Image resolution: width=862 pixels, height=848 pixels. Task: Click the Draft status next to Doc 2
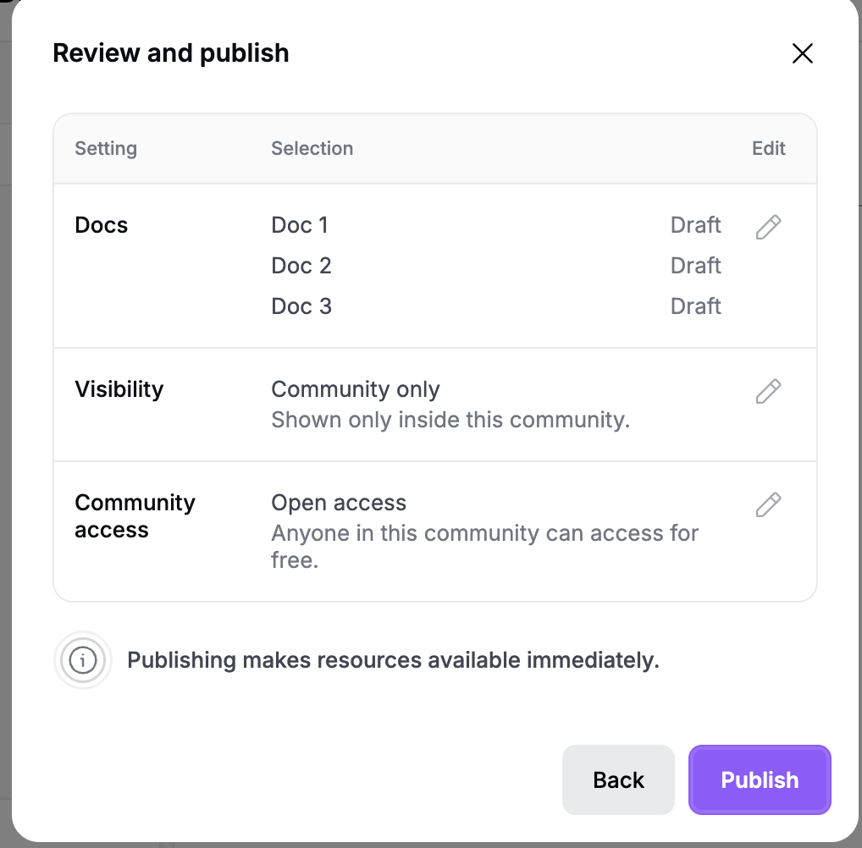695,266
